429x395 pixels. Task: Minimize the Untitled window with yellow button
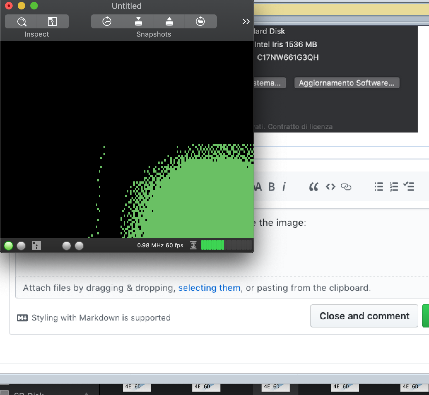21,6
